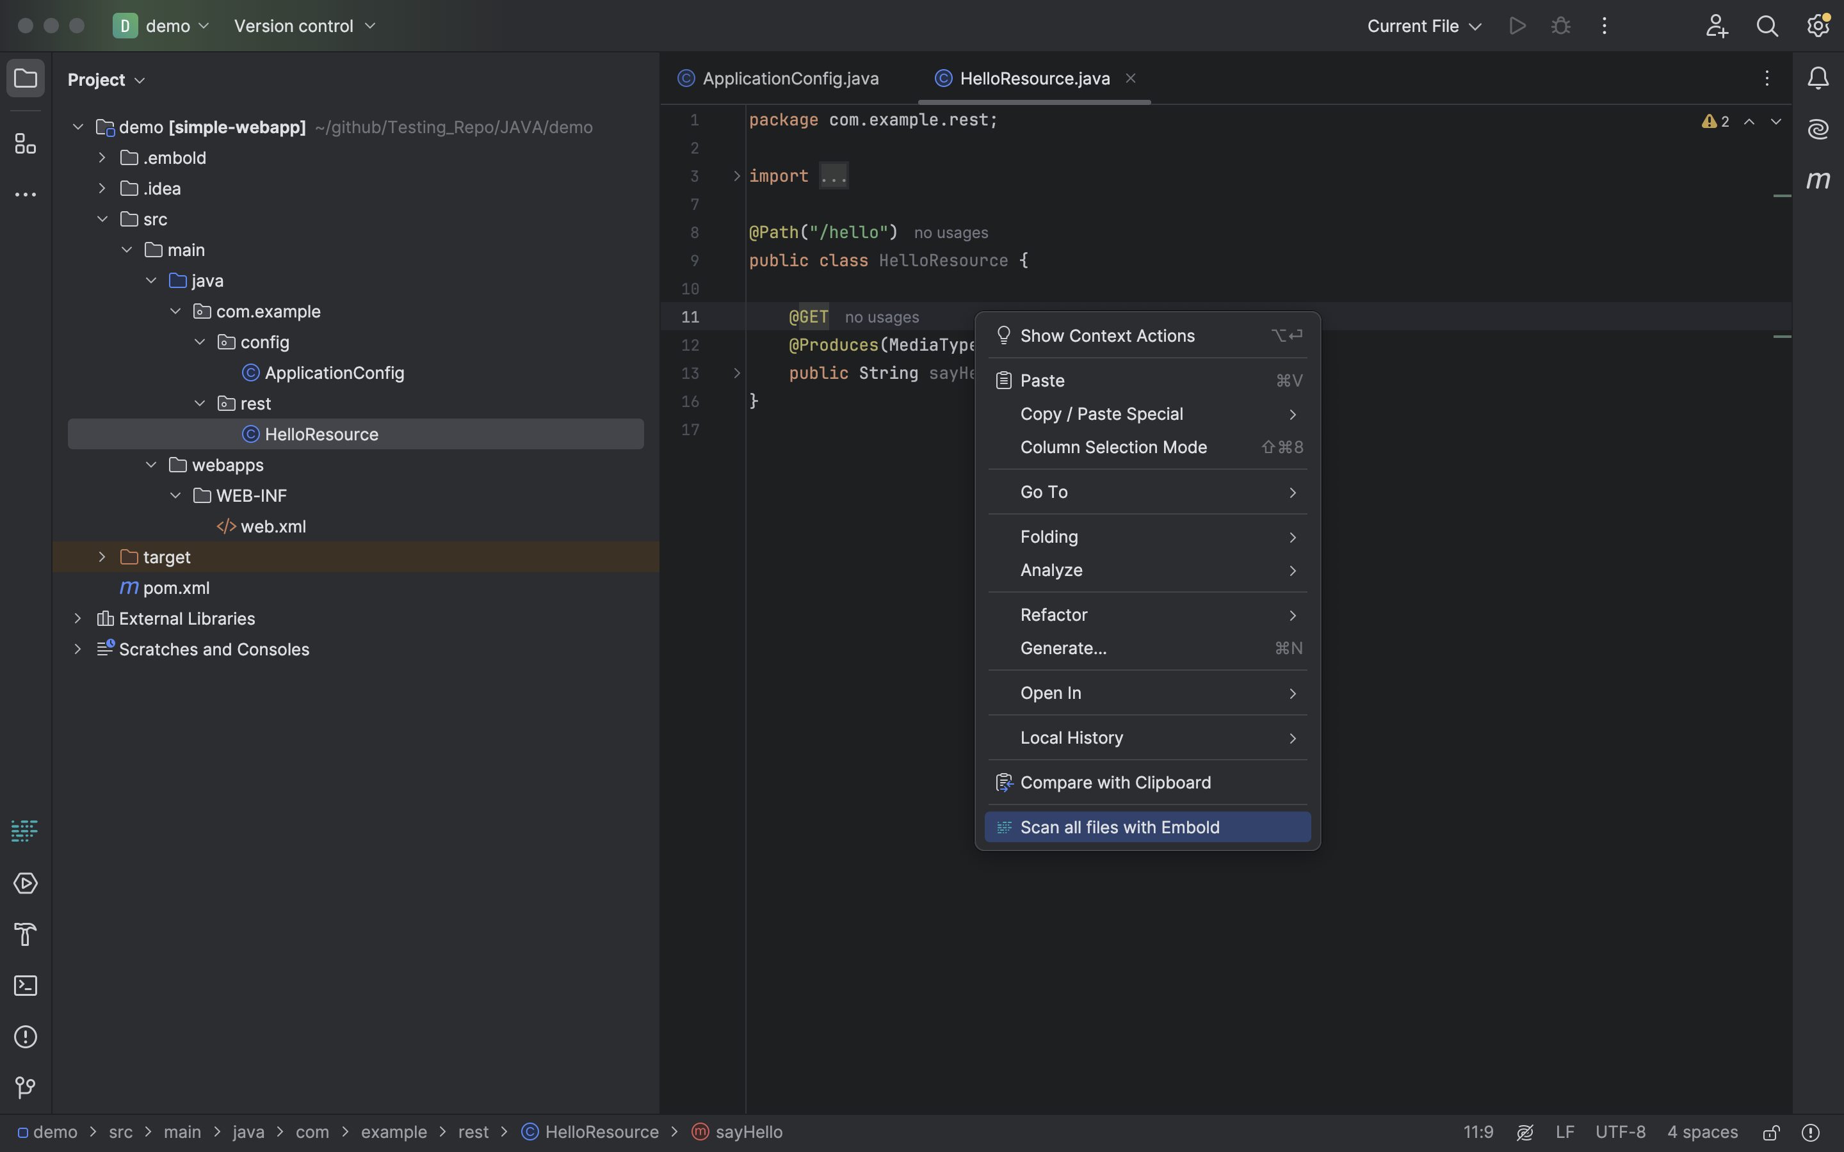Open the Maven tool window icon

click(1818, 180)
